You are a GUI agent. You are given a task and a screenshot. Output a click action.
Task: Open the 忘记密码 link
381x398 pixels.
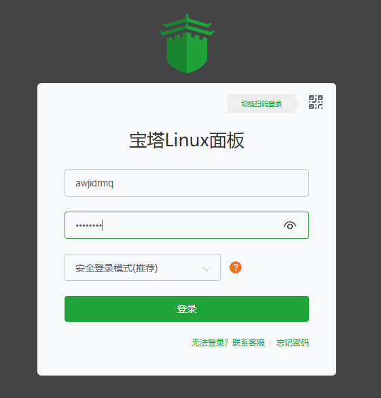(x=293, y=343)
